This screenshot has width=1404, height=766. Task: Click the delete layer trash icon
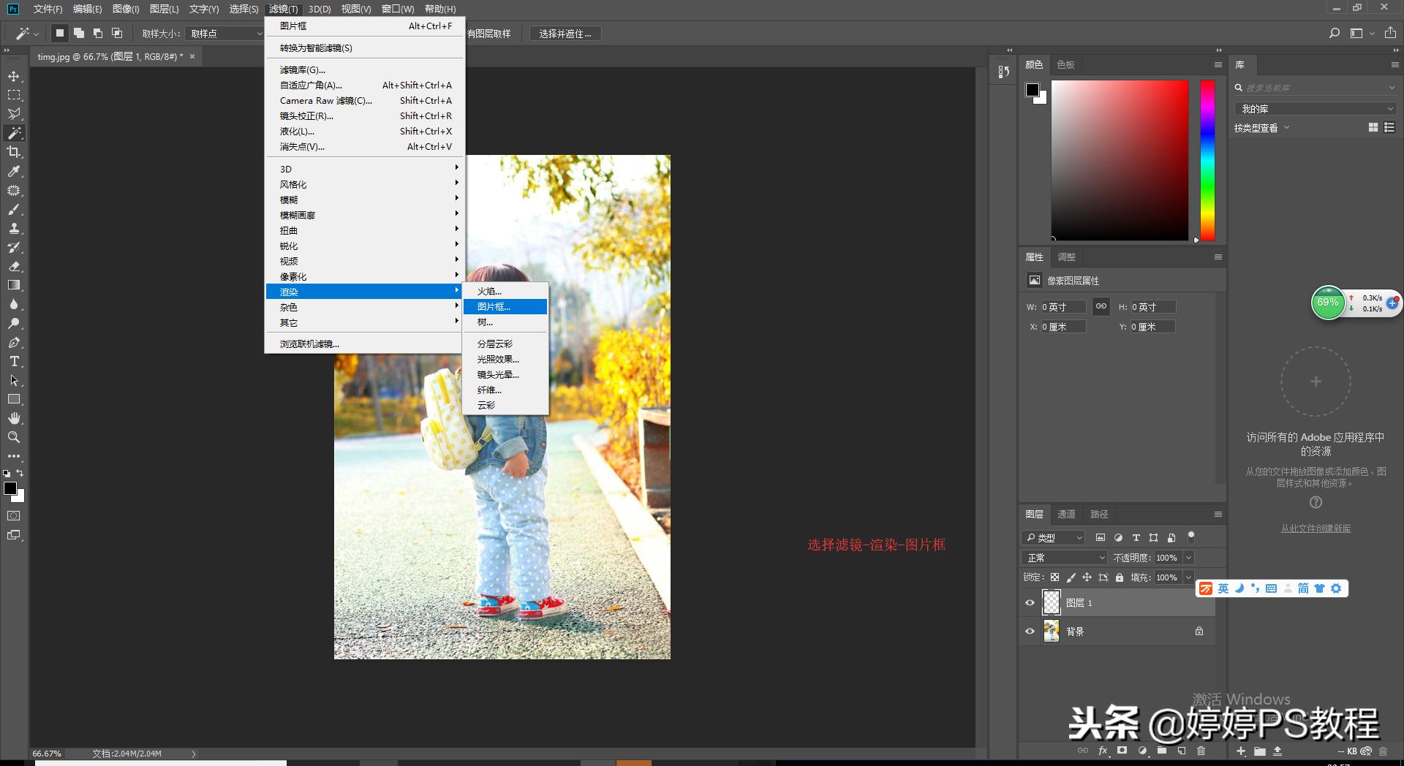tap(1201, 751)
